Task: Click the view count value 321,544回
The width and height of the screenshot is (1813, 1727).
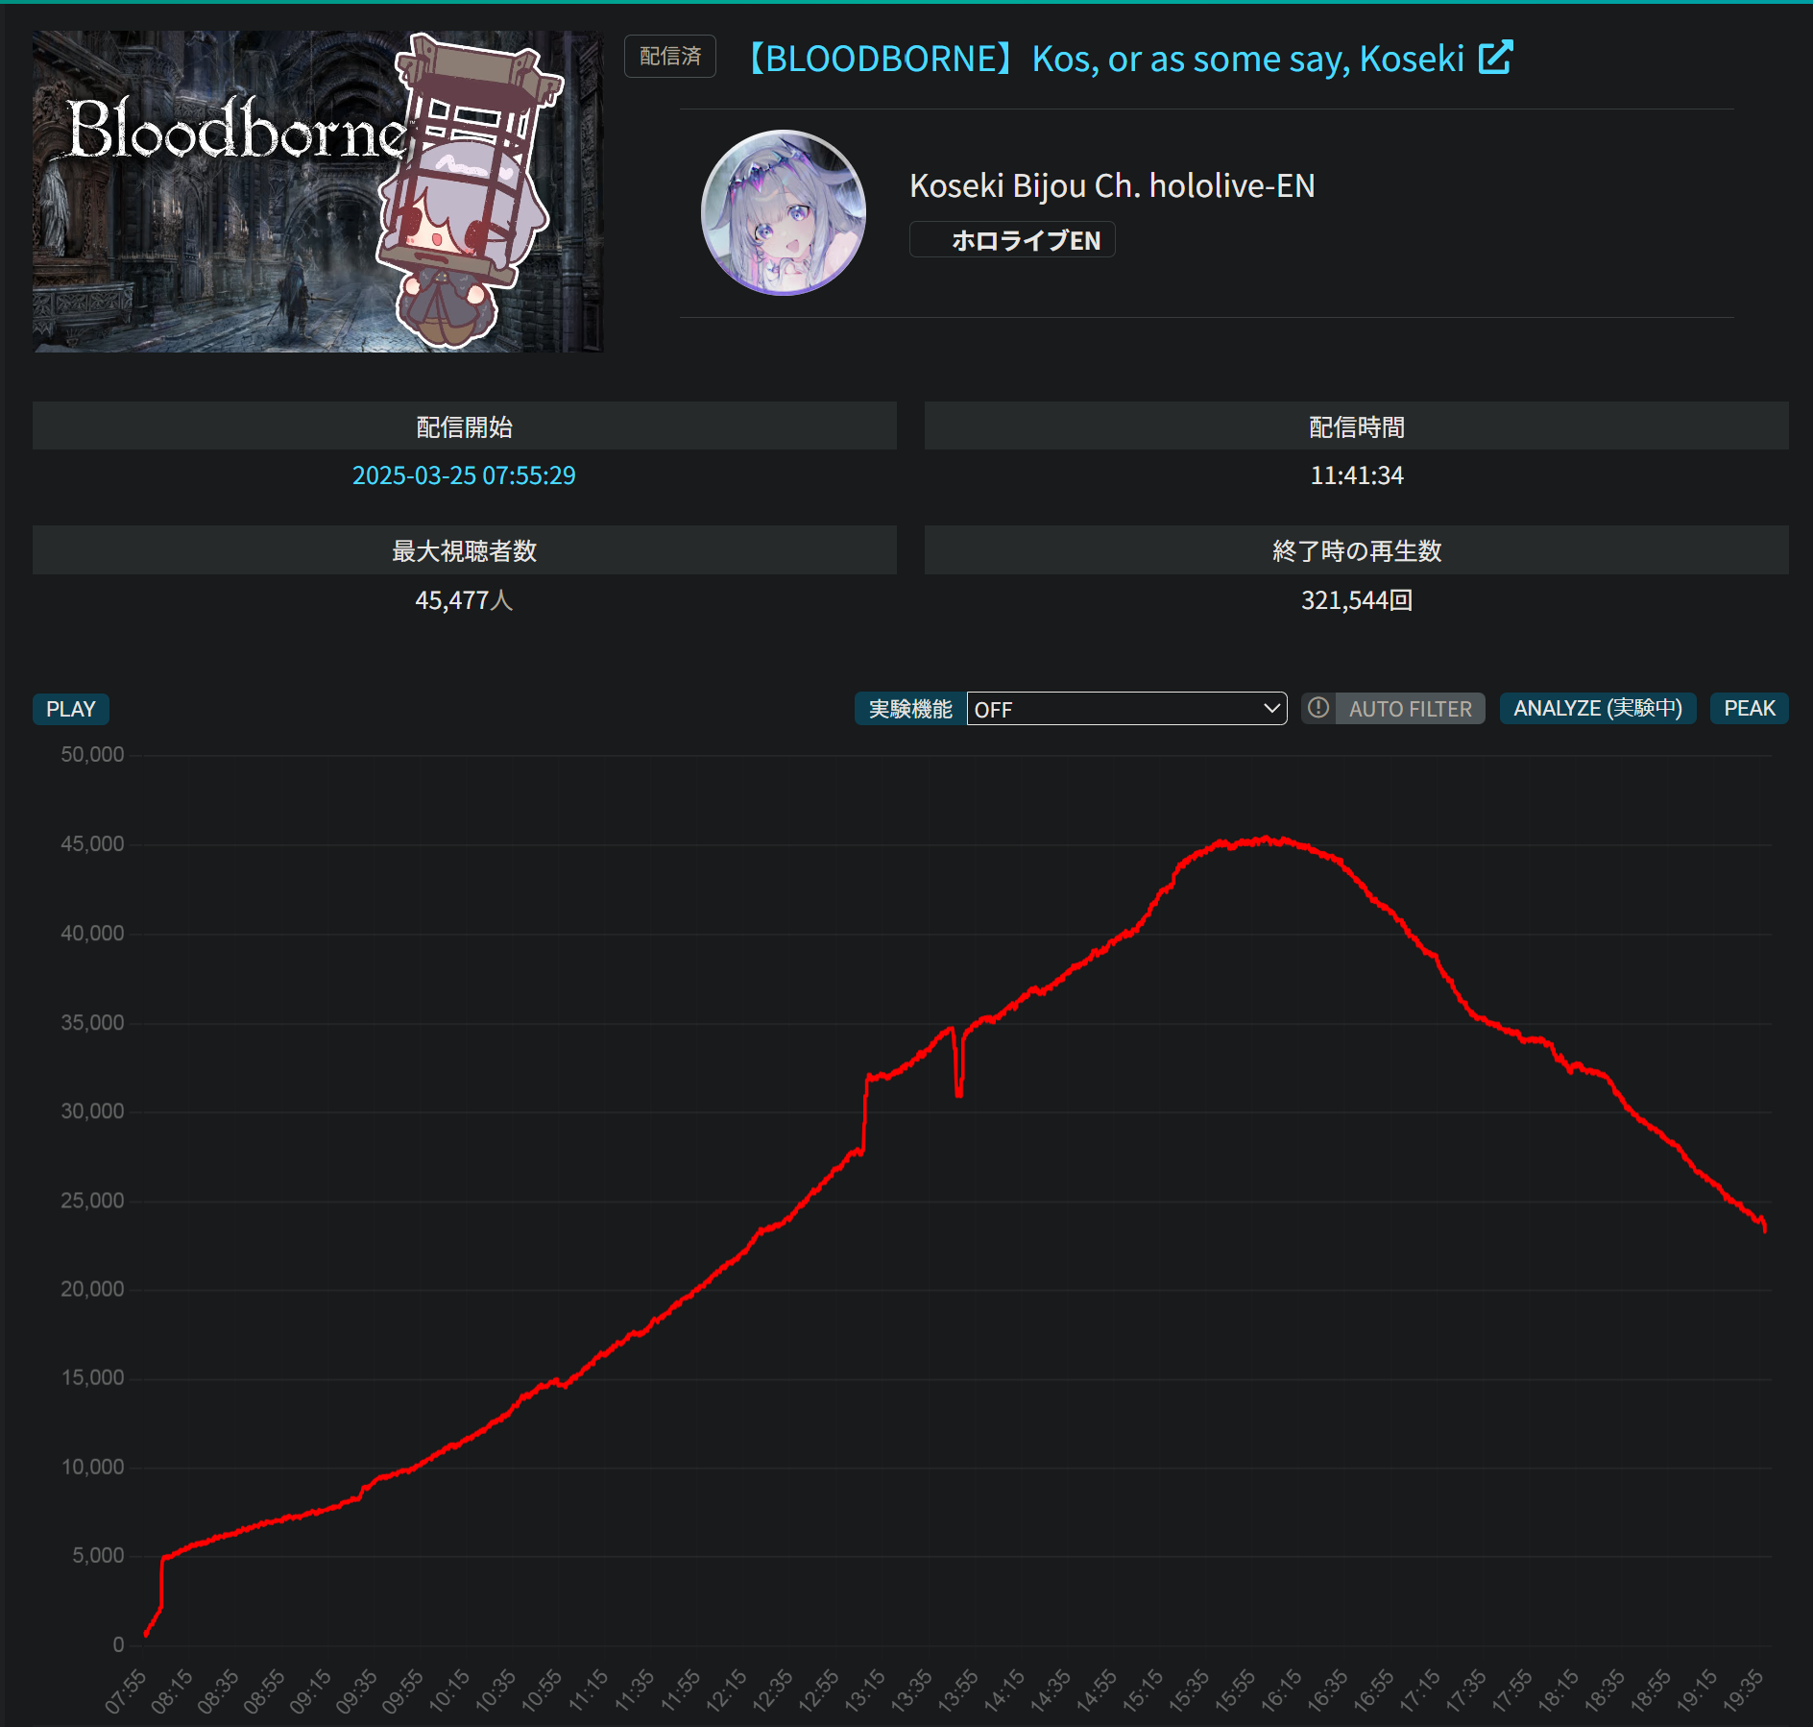Action: 1357,600
